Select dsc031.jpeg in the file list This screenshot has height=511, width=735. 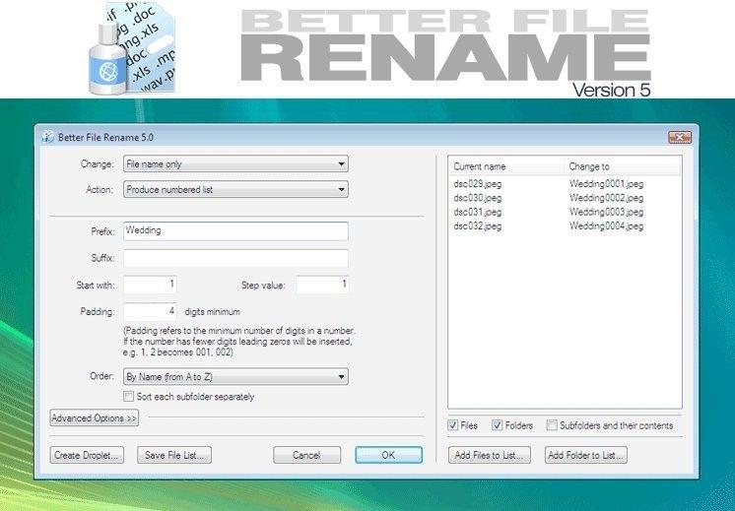(x=478, y=212)
